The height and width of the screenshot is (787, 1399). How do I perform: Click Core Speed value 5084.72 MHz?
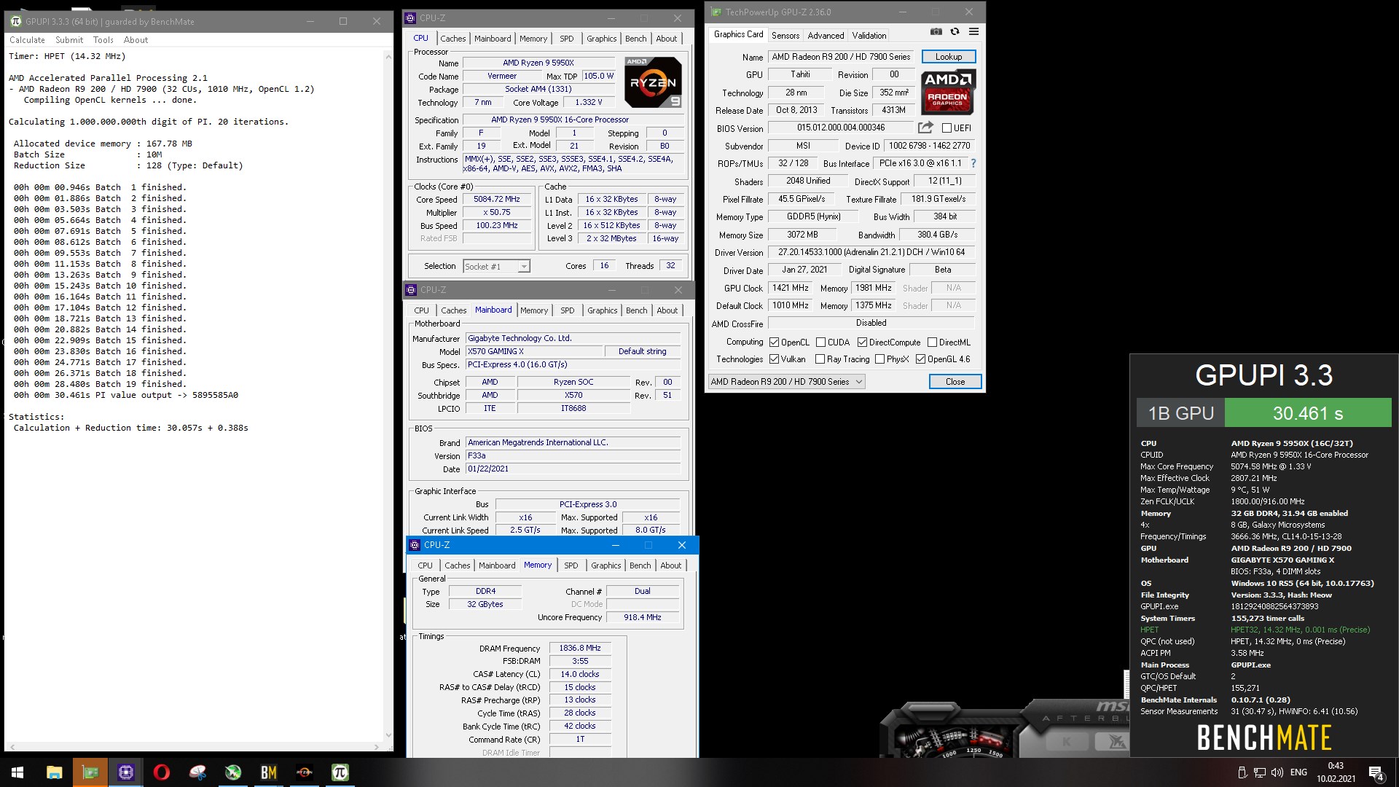(x=497, y=199)
